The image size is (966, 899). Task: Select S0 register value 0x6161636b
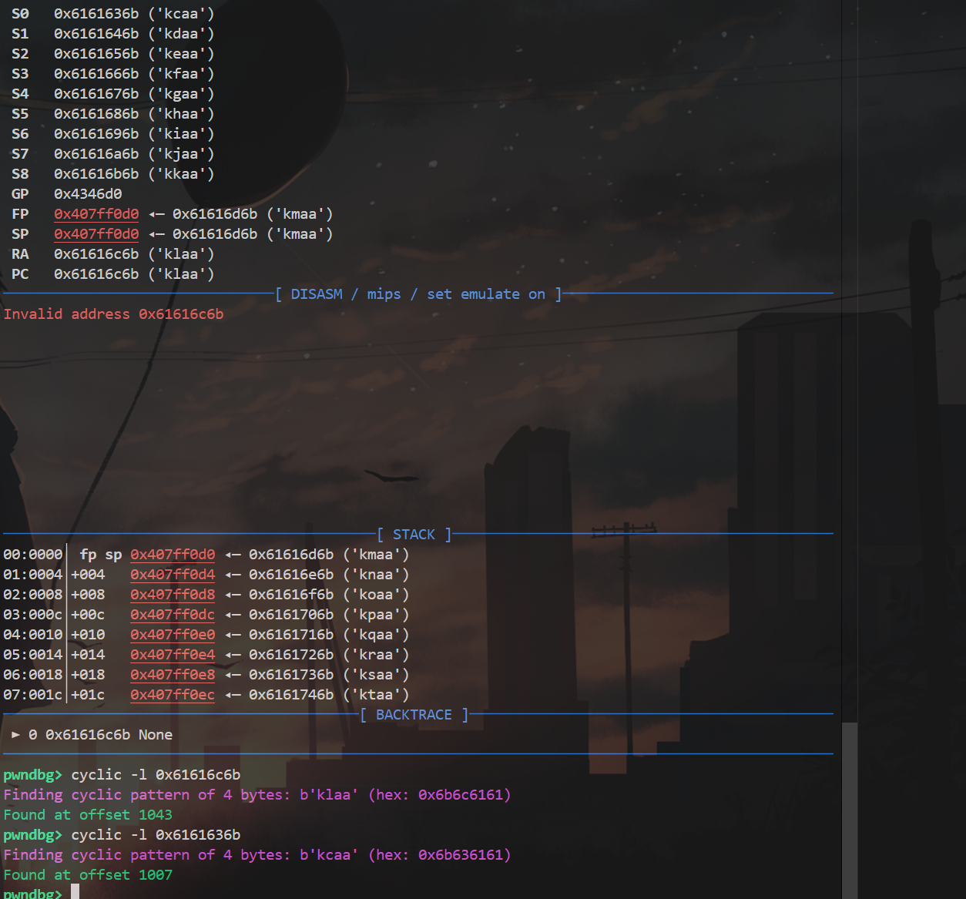pos(96,14)
